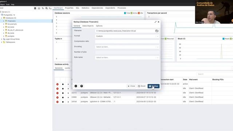Screen dimensions: 233x131
Task: Click the Compression ratio input field
Action: [x=127, y=41]
